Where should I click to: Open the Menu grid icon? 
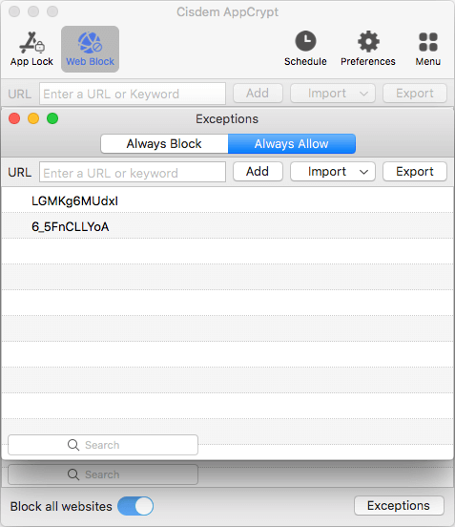coord(428,42)
